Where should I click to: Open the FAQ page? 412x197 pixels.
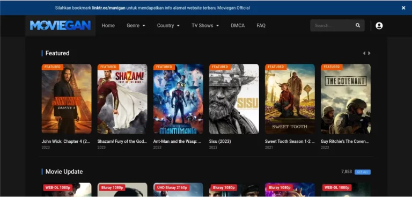coord(261,26)
